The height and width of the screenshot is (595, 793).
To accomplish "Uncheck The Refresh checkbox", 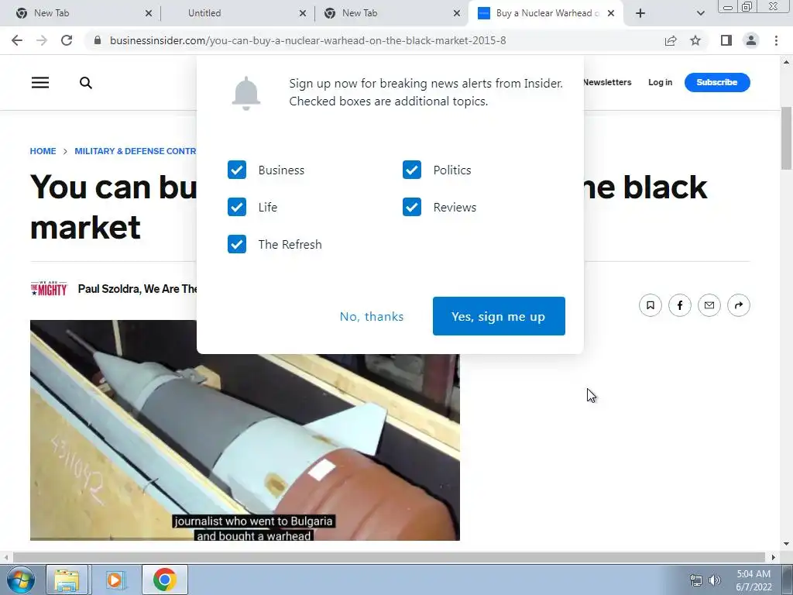I will (x=237, y=244).
